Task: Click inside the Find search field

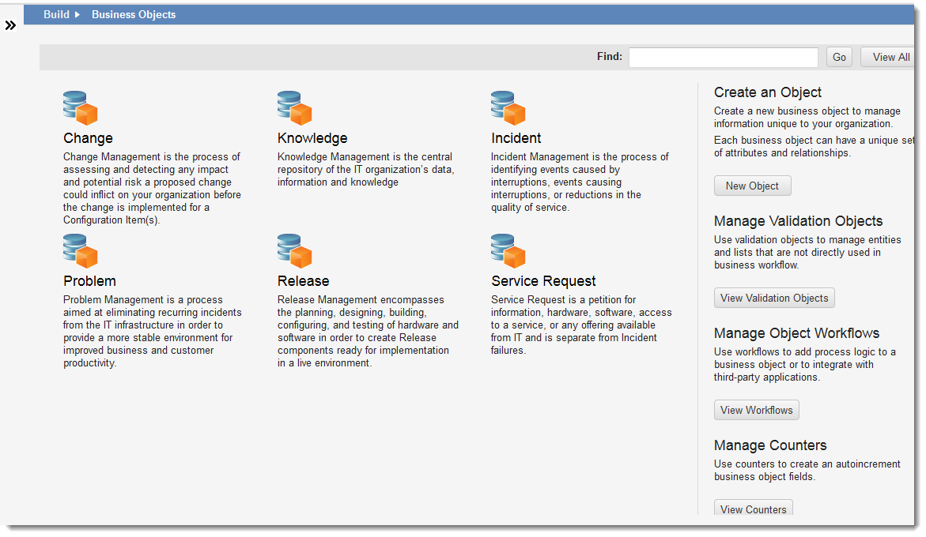Action: point(722,57)
